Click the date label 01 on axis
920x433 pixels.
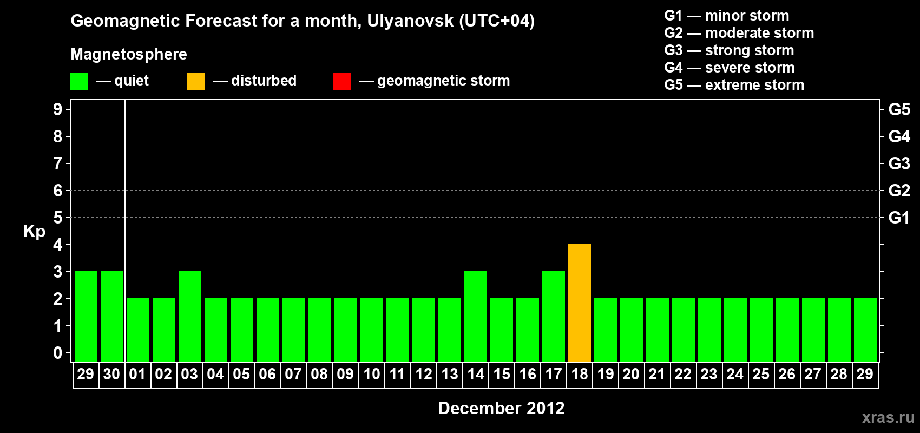tap(137, 374)
